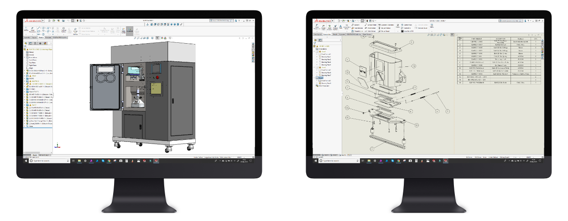The image size is (568, 221).
Task: Open the FeatureManager filter icon in assembly tree
Action: click(x=26, y=47)
